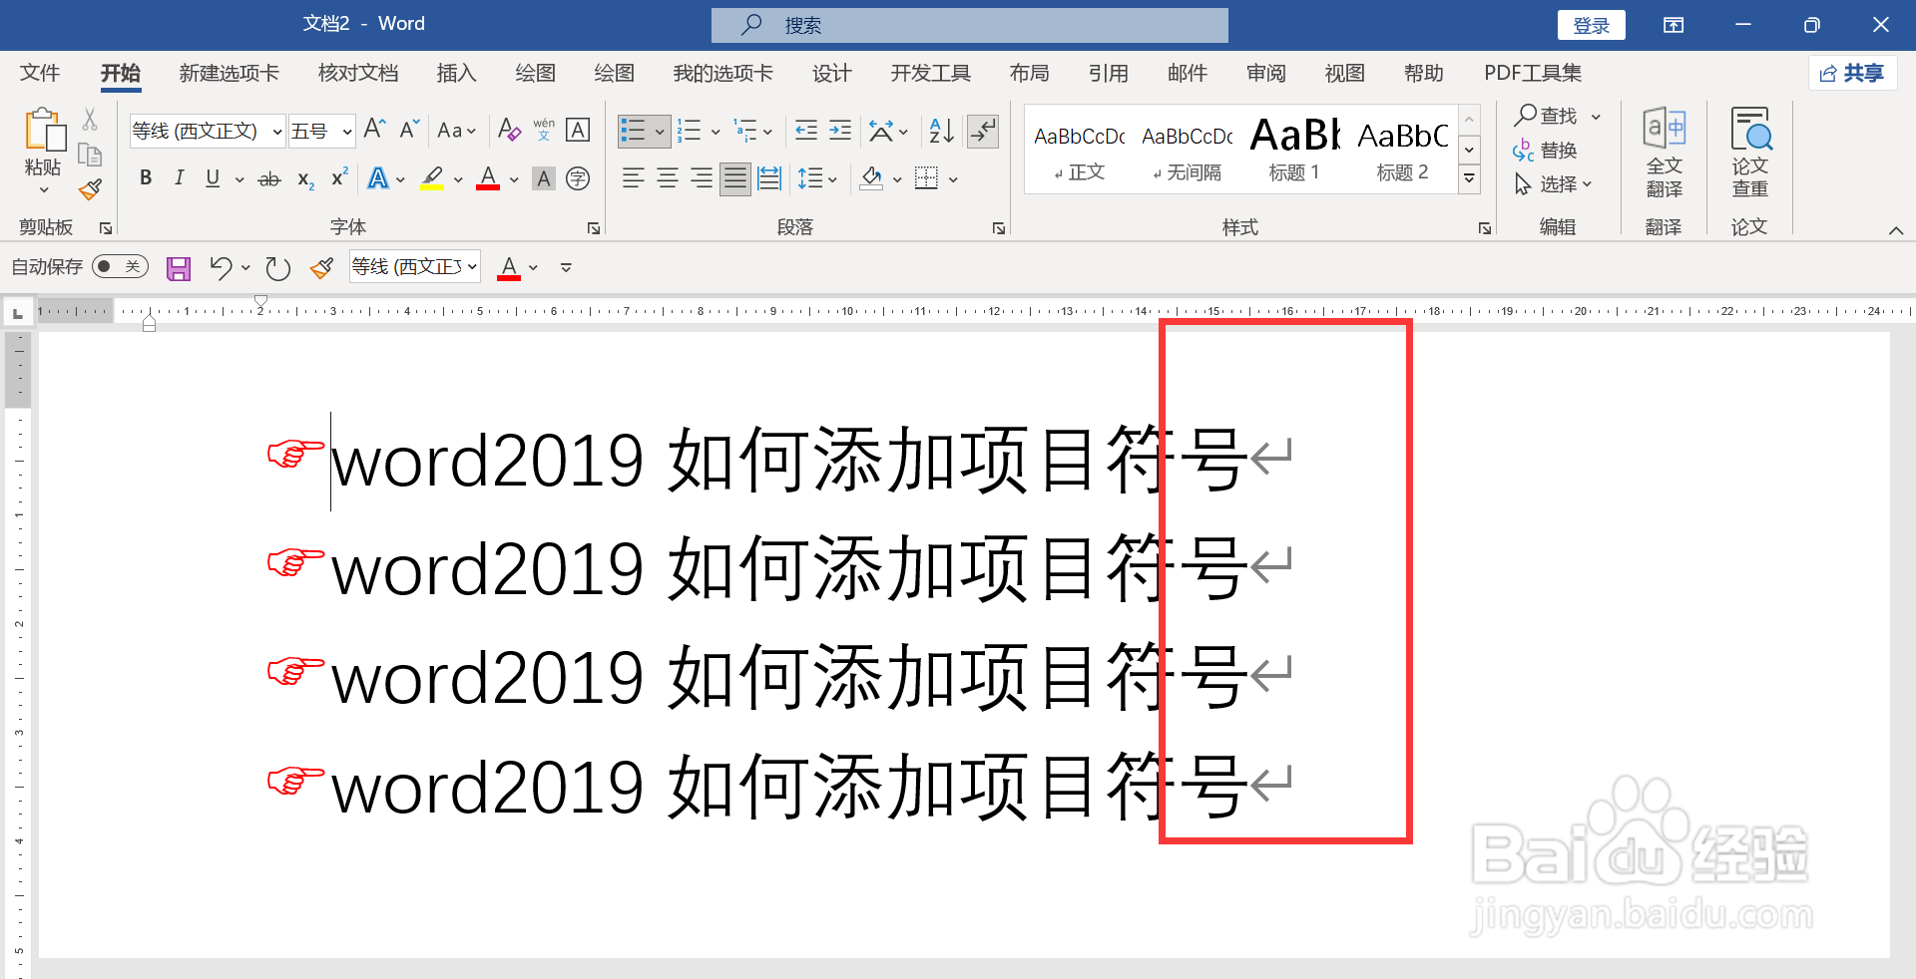Screen dimensions: 1916x979
Task: Open phonetic guide (wén) icon
Action: click(544, 130)
